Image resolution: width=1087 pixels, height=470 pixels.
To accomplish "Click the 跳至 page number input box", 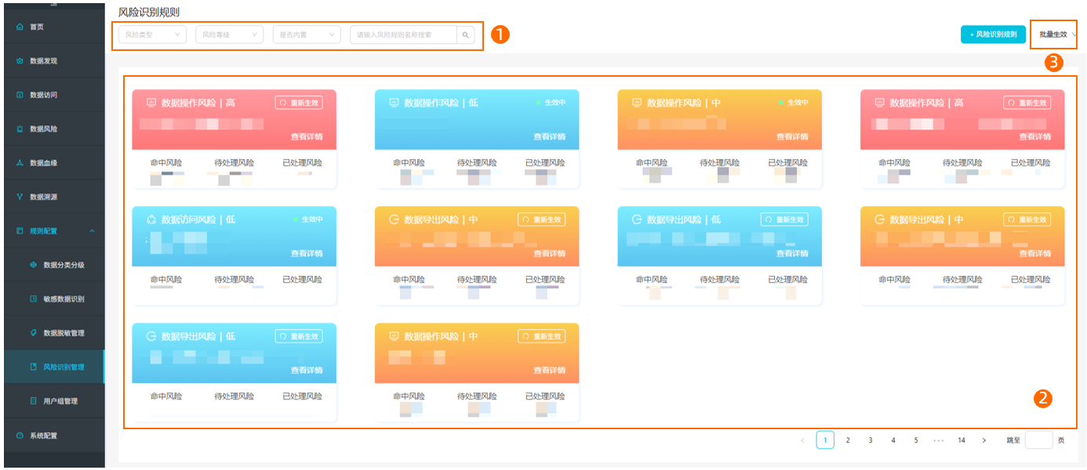I will point(1038,440).
